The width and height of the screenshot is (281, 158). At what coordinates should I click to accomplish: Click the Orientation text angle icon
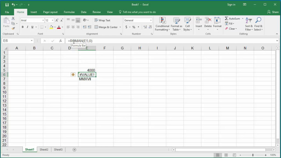85,20
